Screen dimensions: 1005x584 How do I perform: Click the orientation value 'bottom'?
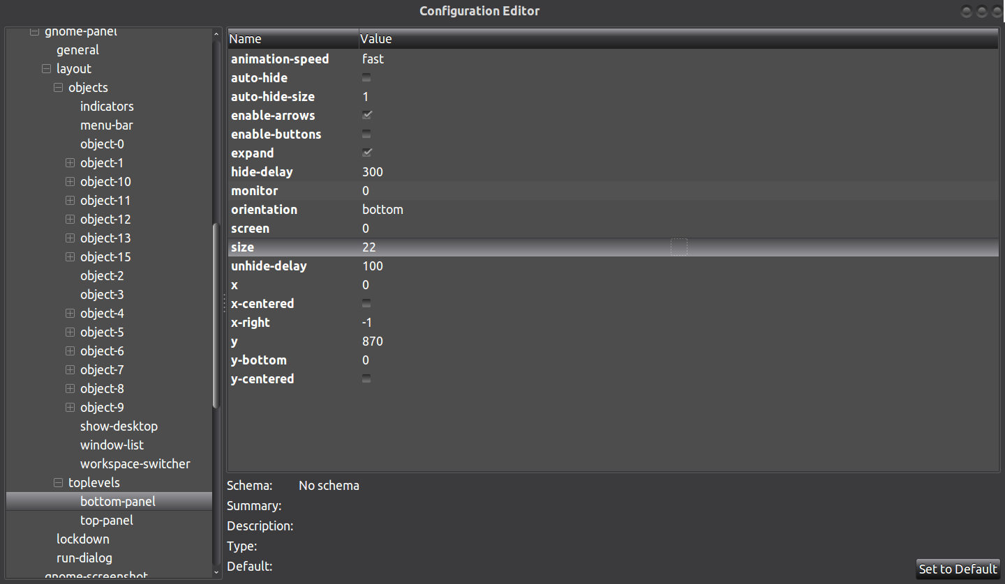[382, 210]
